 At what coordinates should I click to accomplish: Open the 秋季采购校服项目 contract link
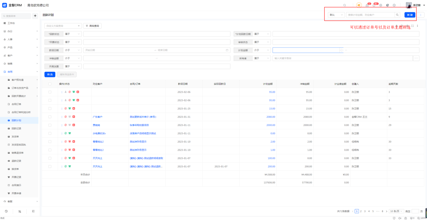pyautogui.click(x=139, y=125)
